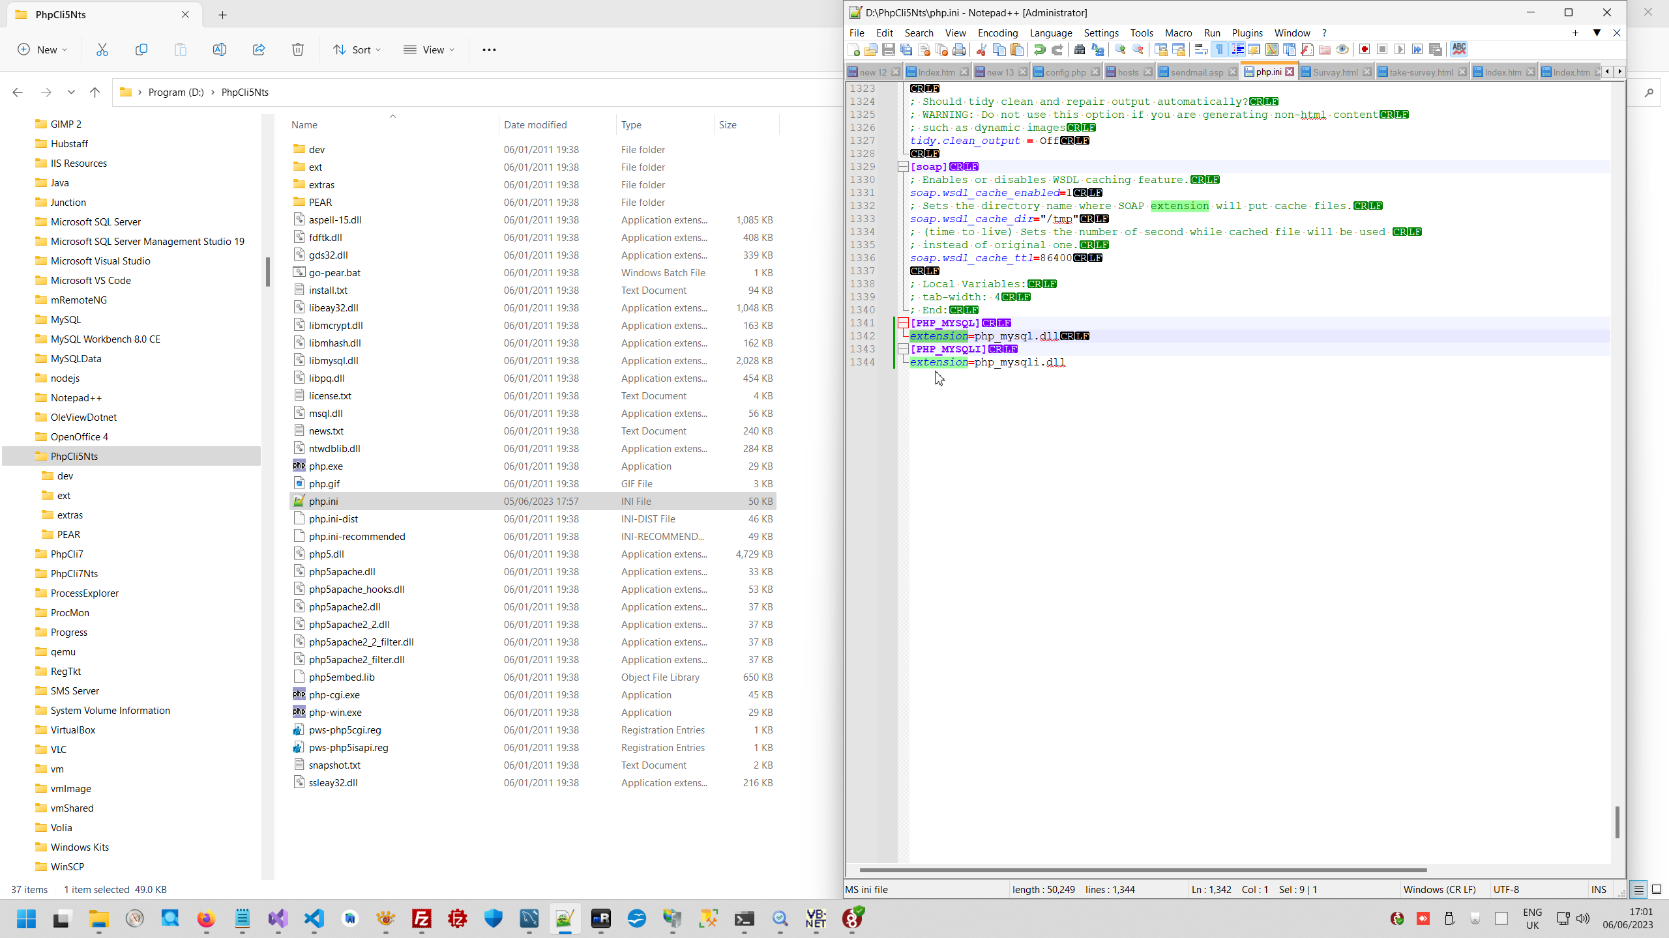The height and width of the screenshot is (938, 1669).
Task: Toggle Show All Characters pilcrow button
Action: point(1219,50)
